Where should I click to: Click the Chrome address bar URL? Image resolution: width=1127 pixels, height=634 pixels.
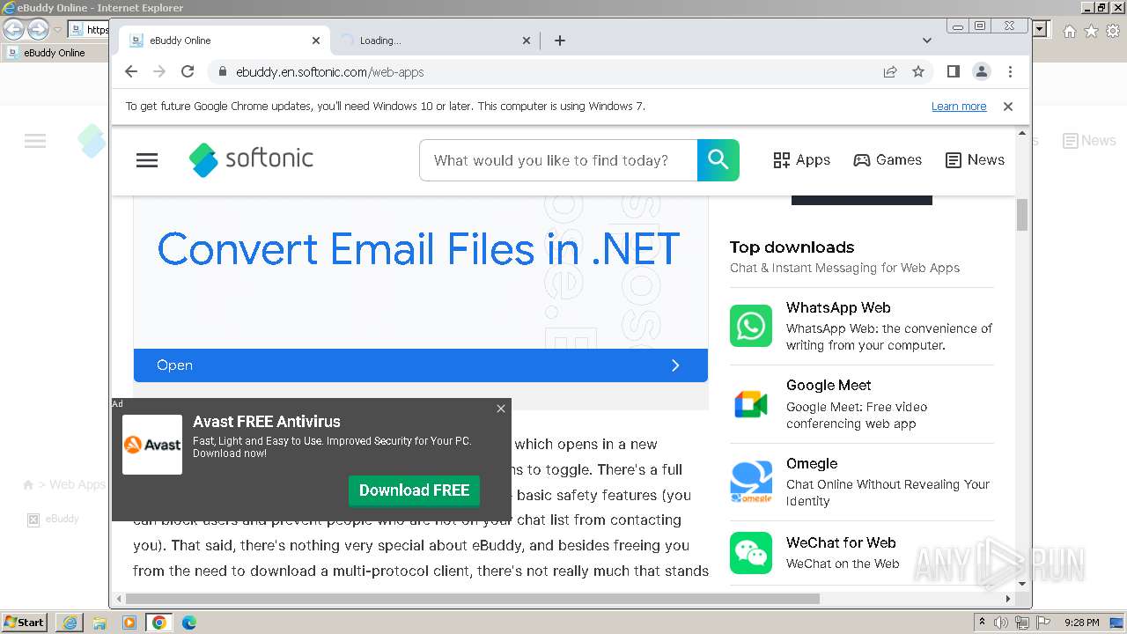coord(330,72)
